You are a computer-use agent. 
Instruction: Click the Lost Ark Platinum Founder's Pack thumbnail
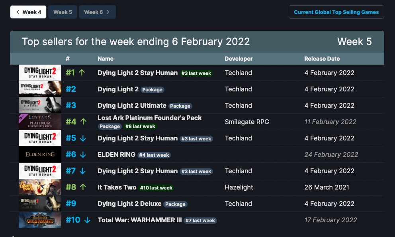point(40,122)
